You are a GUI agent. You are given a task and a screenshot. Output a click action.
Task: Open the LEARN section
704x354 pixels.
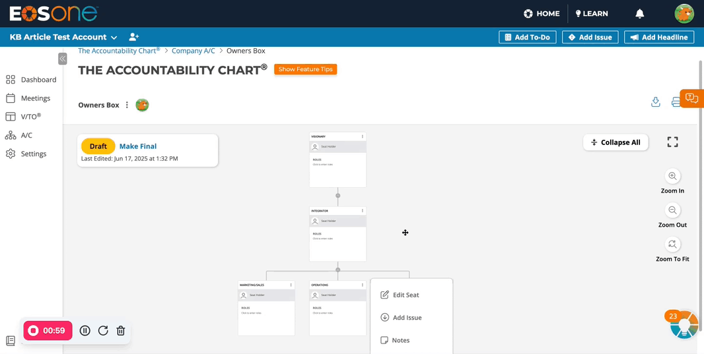[x=592, y=13]
